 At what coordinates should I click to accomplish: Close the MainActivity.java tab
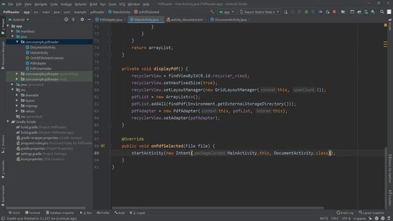[161, 20]
